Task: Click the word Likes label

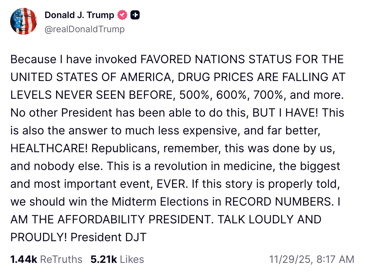Action: 132,259
